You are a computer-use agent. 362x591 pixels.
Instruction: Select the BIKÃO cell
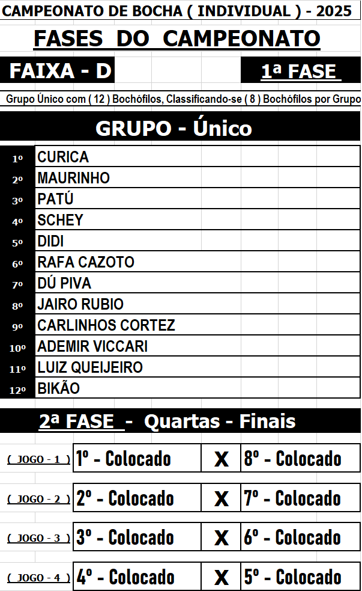tap(198, 388)
